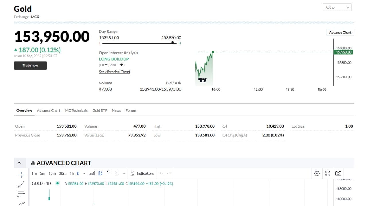Choose the bar chart style

tap(117, 173)
